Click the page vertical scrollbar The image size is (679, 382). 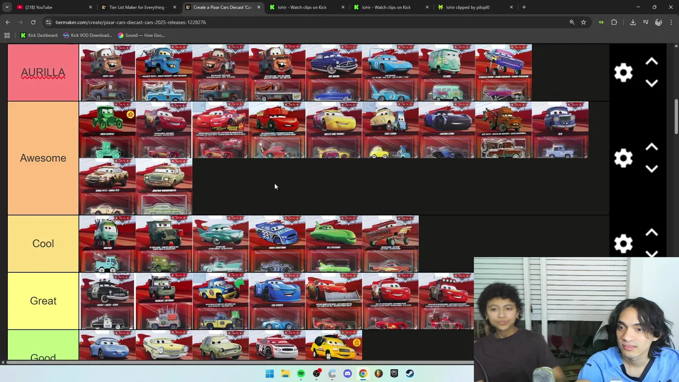pyautogui.click(x=676, y=117)
